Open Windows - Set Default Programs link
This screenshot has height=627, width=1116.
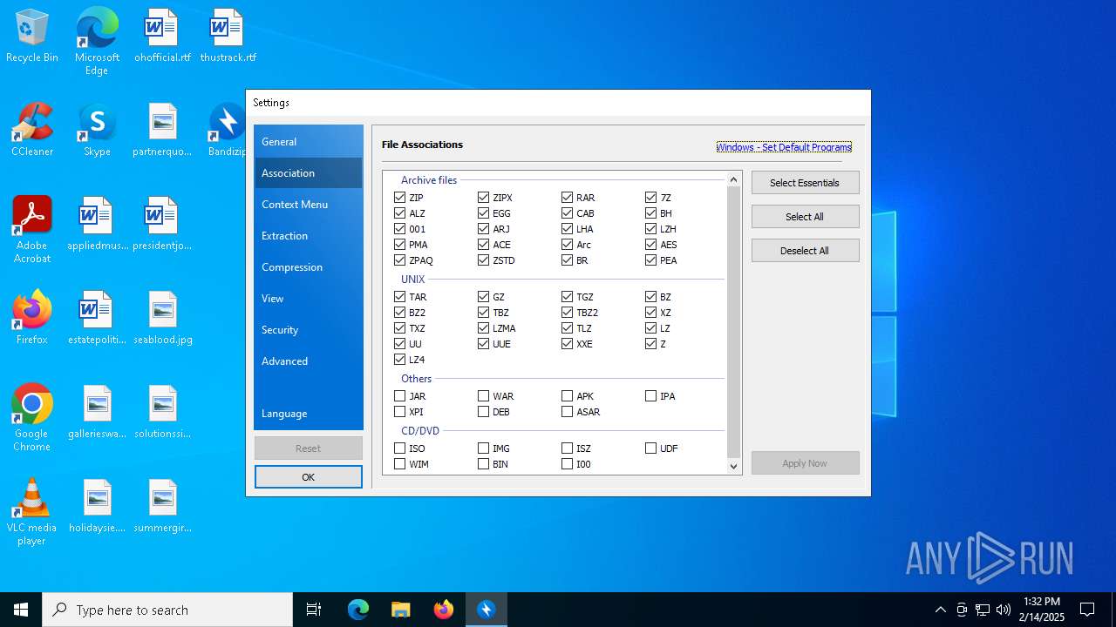coord(784,147)
